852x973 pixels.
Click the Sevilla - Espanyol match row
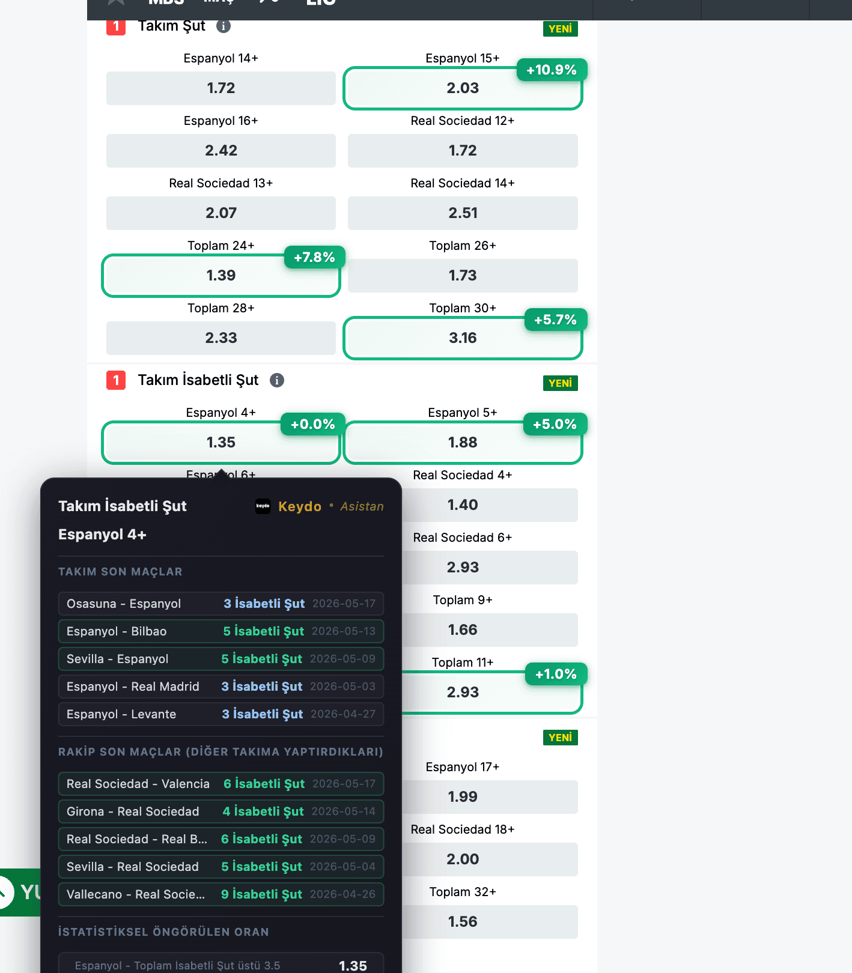point(221,659)
